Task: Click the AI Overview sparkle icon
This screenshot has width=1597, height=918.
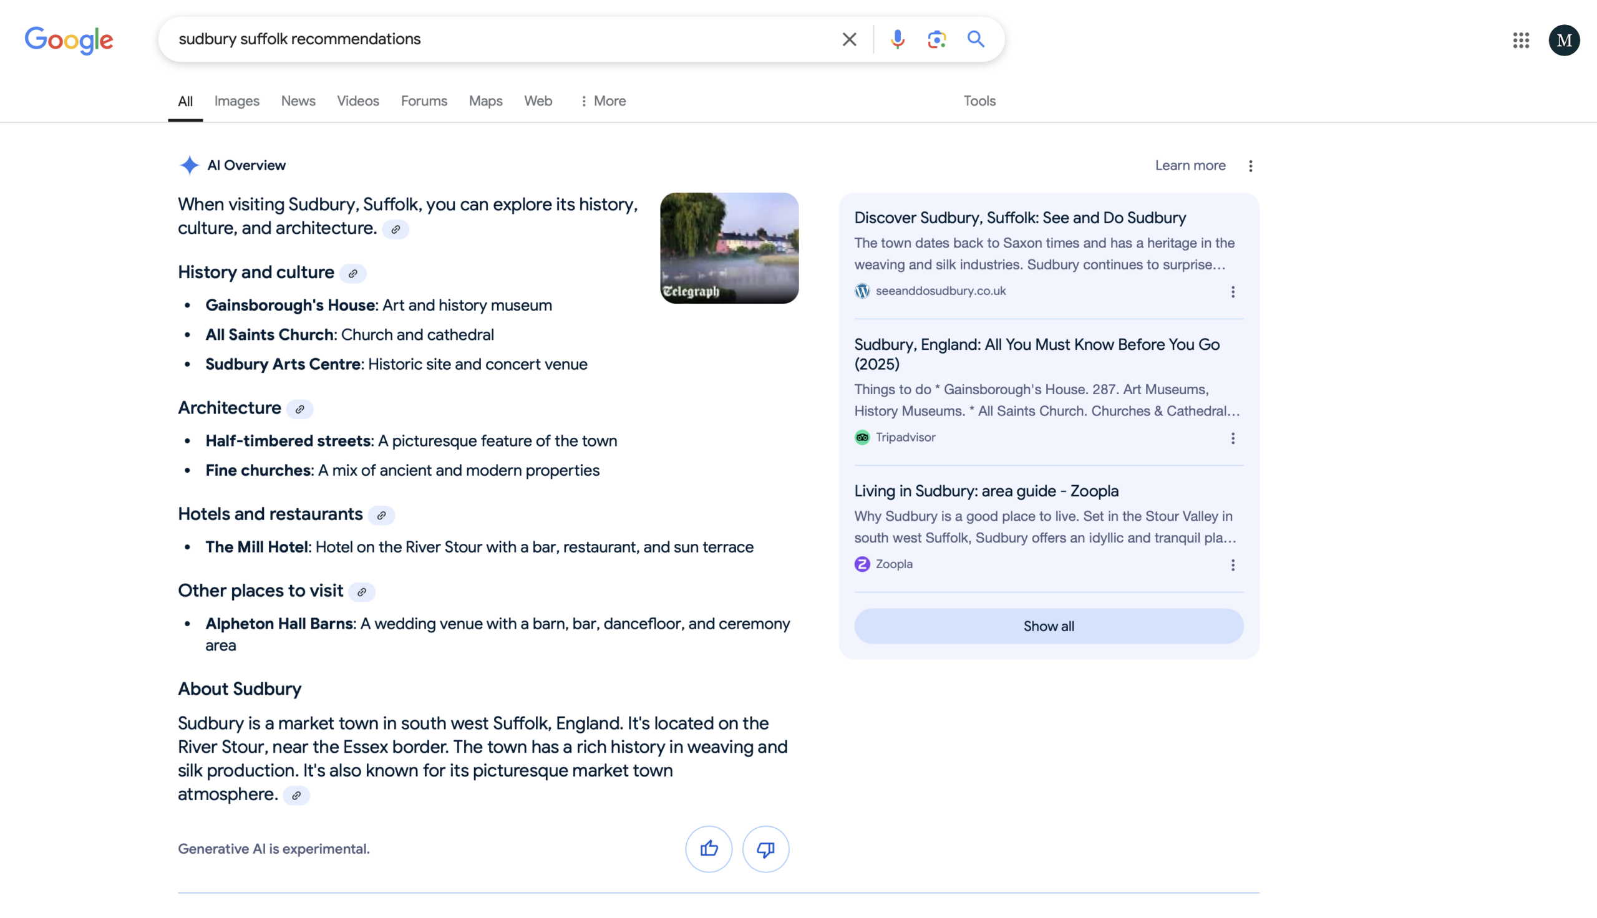Action: click(x=189, y=165)
